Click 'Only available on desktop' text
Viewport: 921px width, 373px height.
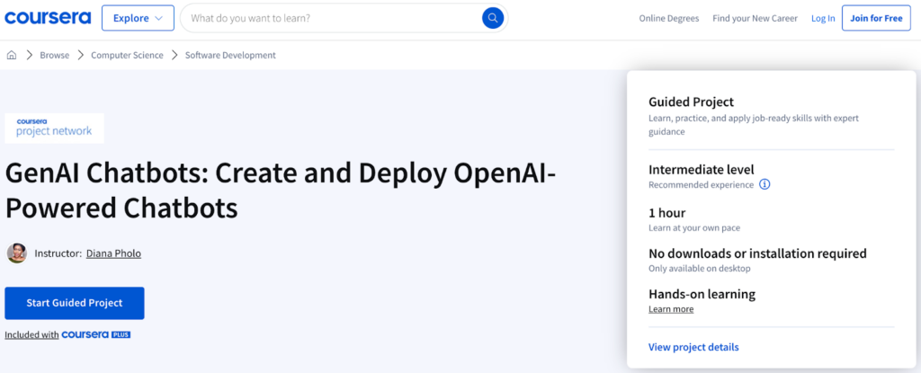click(x=700, y=269)
